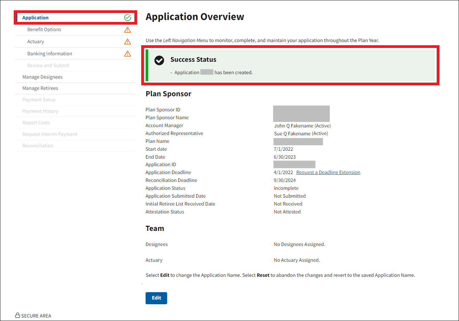
Task: Select the Review and Submit menu entry
Action: point(48,65)
